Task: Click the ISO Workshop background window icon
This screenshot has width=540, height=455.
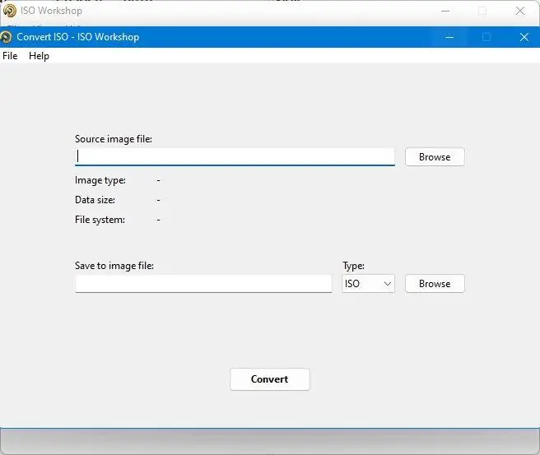Action: coord(10,11)
